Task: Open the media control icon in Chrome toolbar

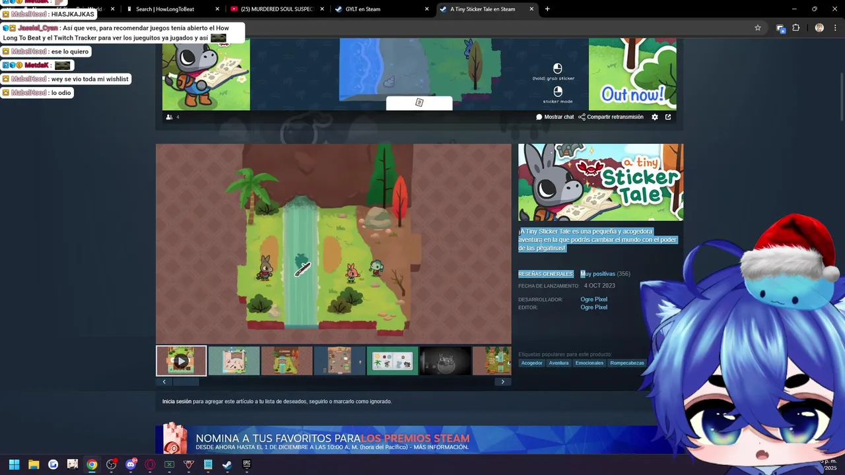Action: (780, 28)
